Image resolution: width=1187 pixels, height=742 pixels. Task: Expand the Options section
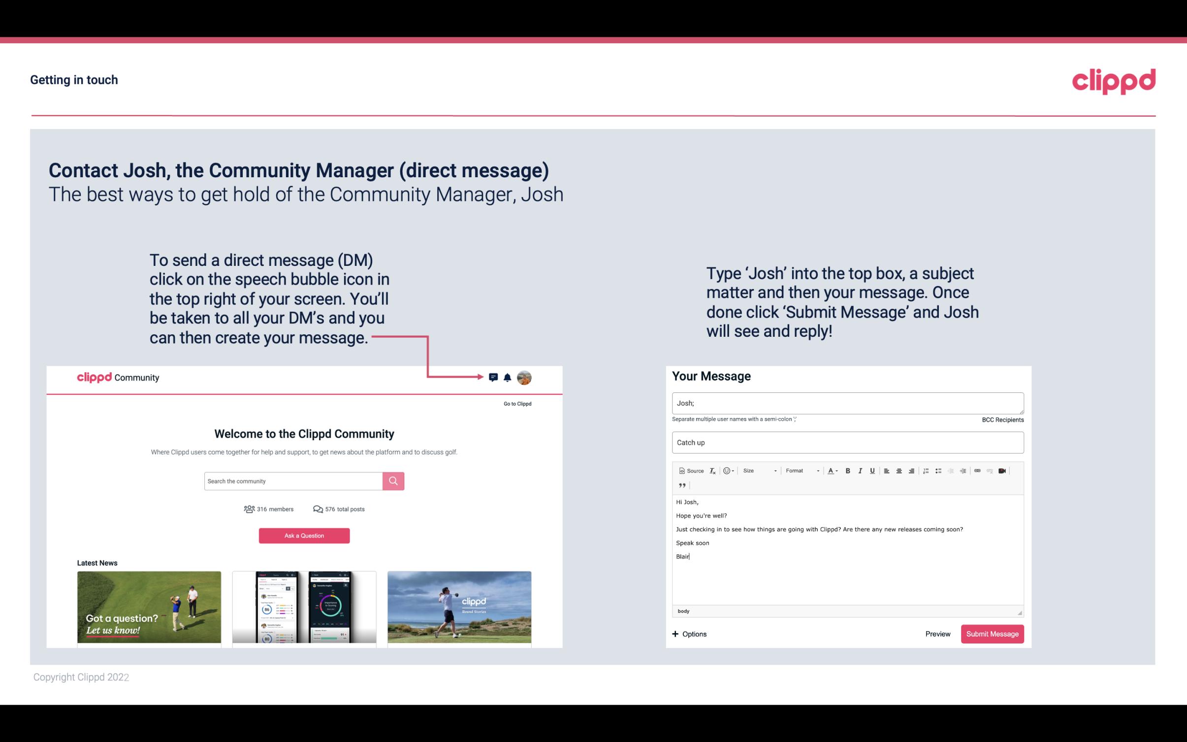690,634
